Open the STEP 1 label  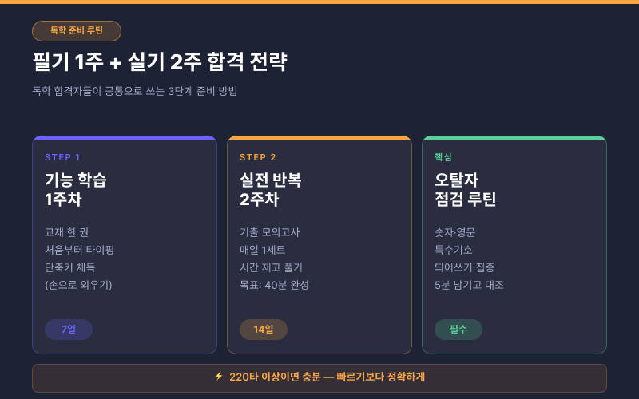click(62, 157)
